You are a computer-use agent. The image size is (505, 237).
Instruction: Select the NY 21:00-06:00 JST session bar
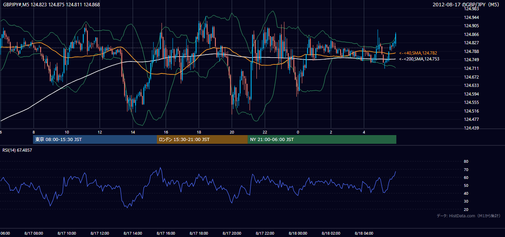322,139
